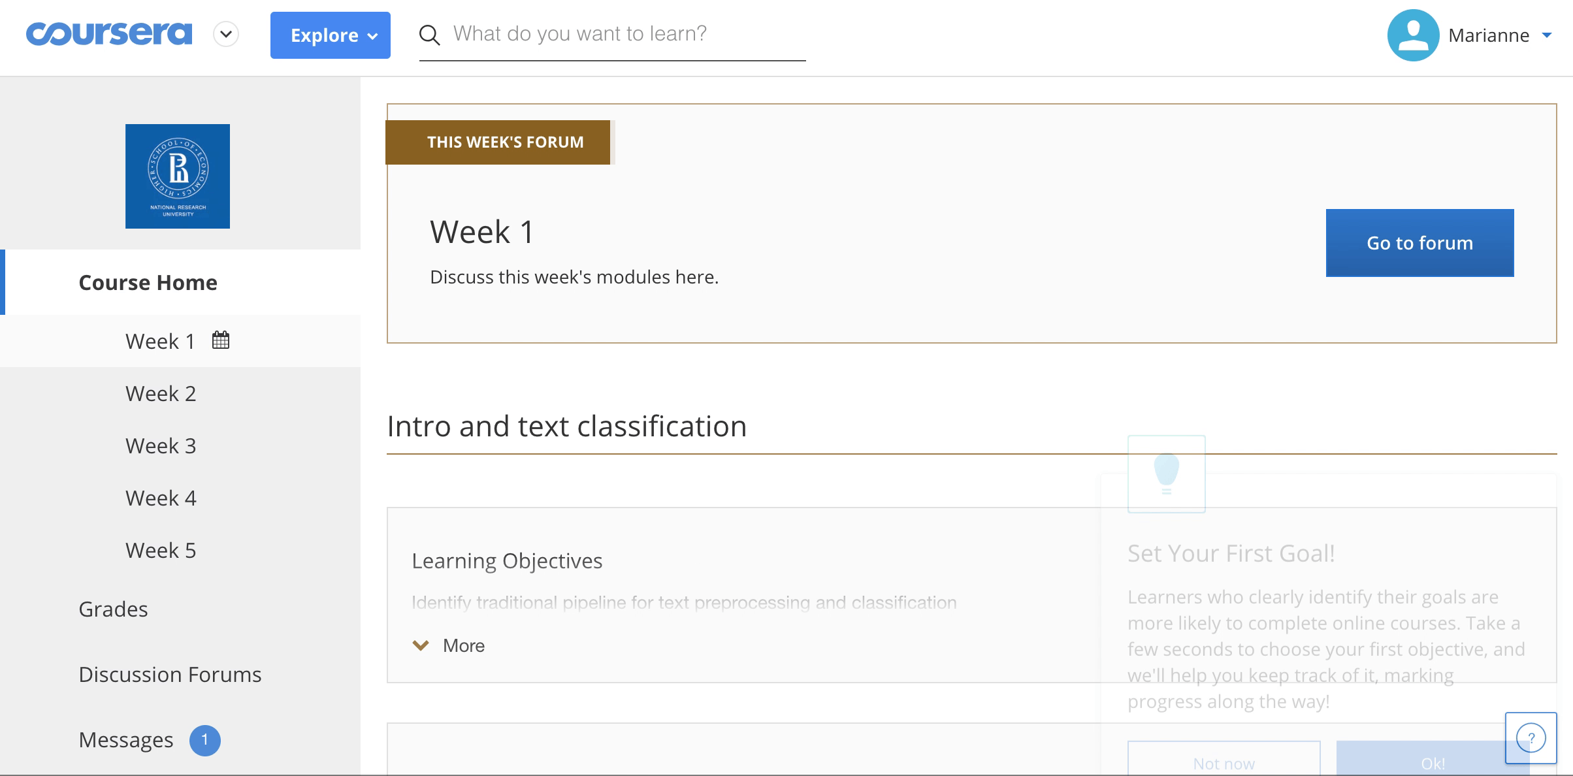Viewport: 1573px width, 776px height.
Task: Open the Explore menu
Action: (x=331, y=35)
